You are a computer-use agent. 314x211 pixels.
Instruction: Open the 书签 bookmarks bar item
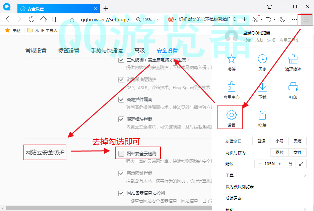click(x=13, y=30)
